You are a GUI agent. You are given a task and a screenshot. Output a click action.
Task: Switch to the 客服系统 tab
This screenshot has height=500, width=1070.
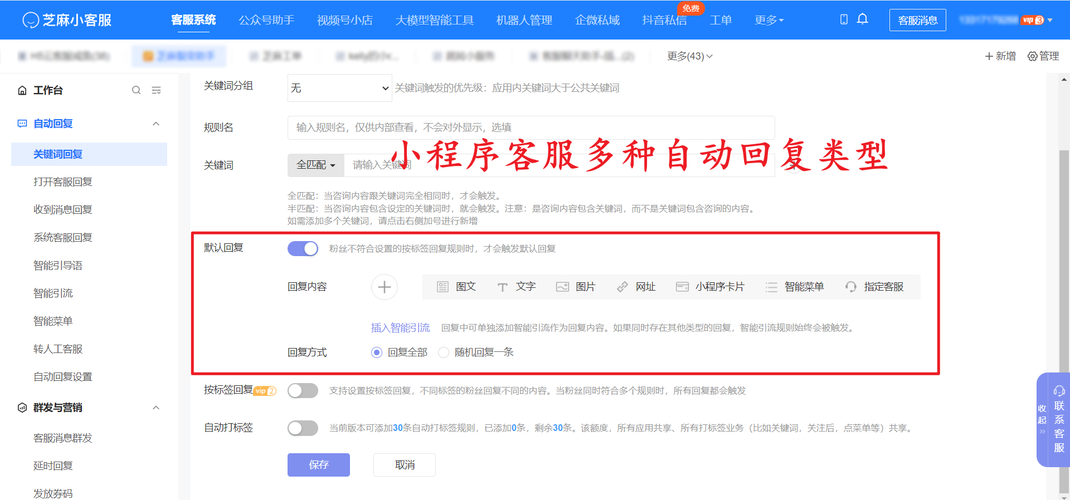coord(193,20)
